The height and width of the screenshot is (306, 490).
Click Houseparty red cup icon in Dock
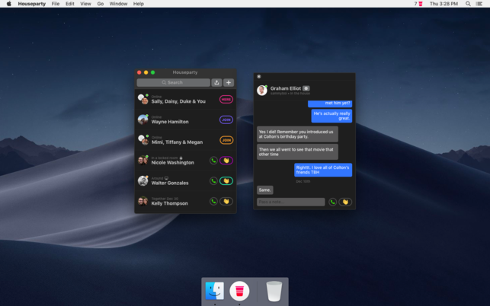tap(239, 291)
